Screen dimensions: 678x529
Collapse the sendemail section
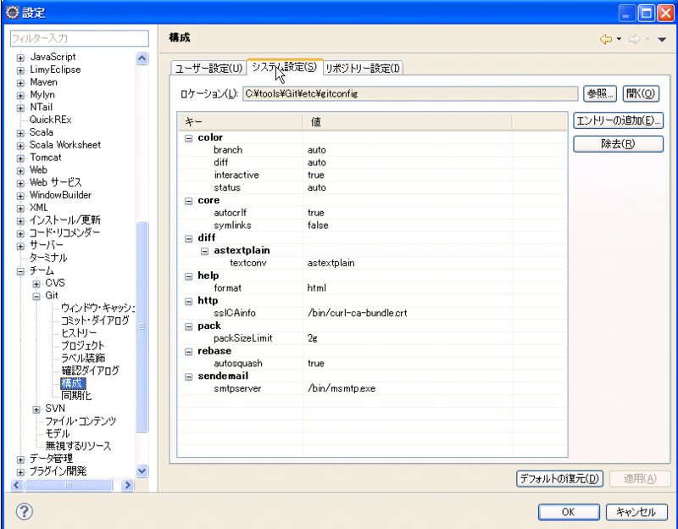click(188, 376)
